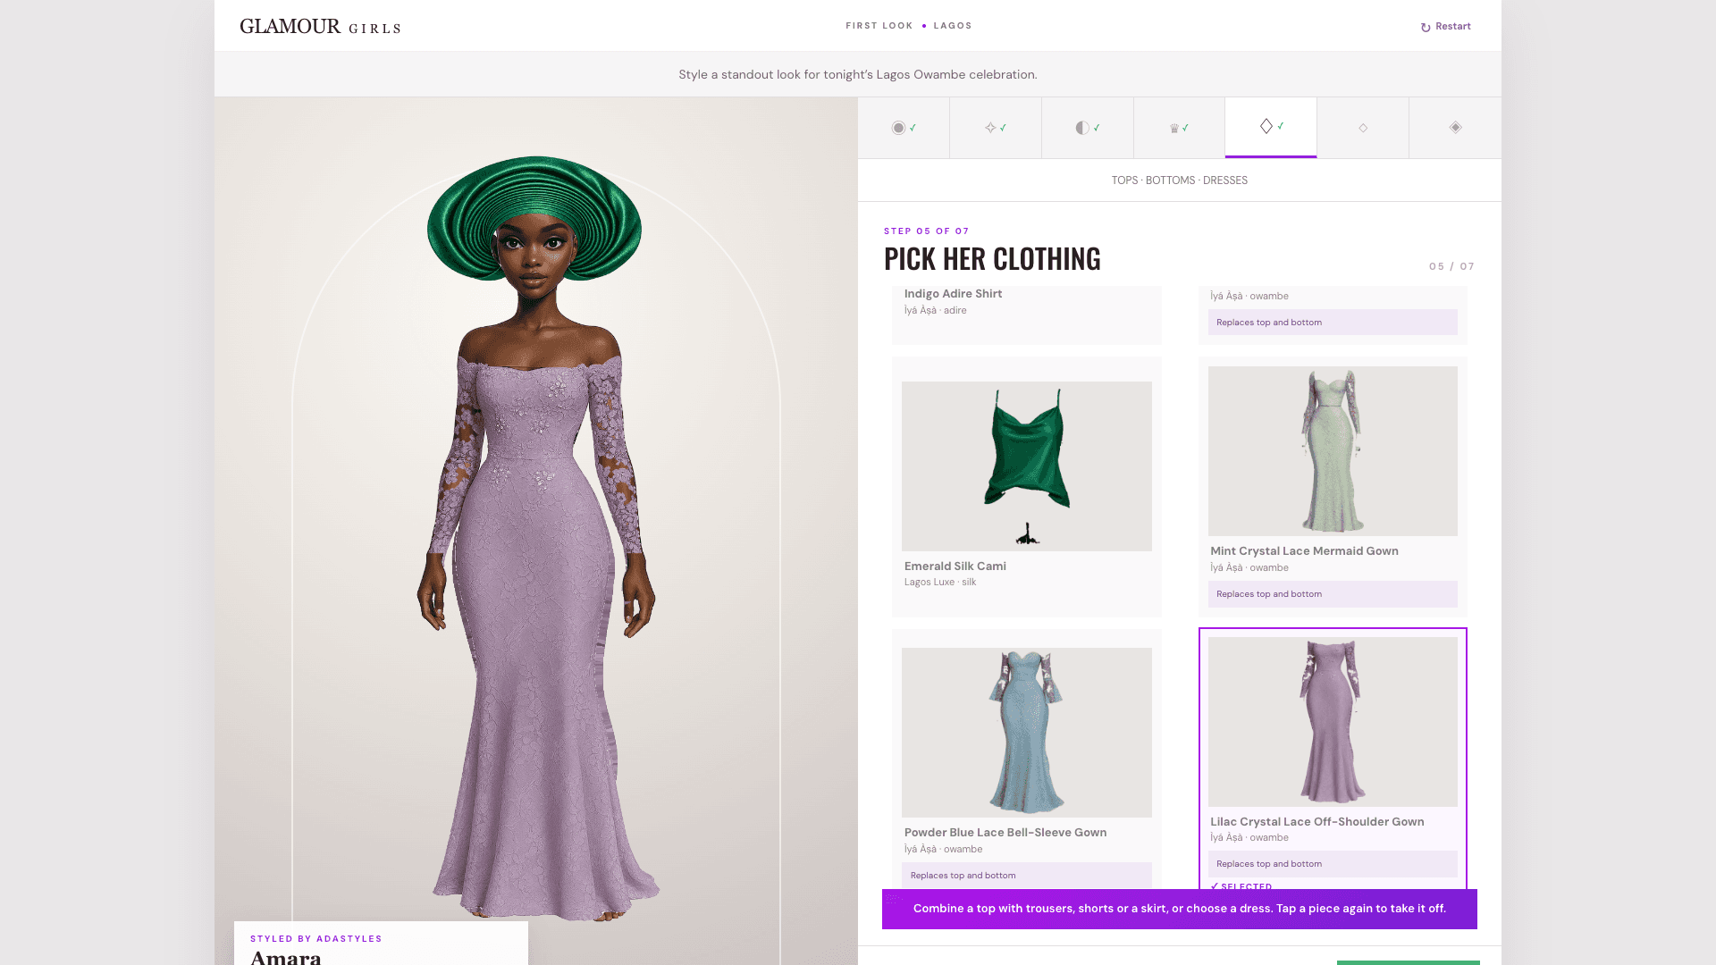
Task: Select the active clothing step with large diamond icon
Action: (x=1271, y=128)
